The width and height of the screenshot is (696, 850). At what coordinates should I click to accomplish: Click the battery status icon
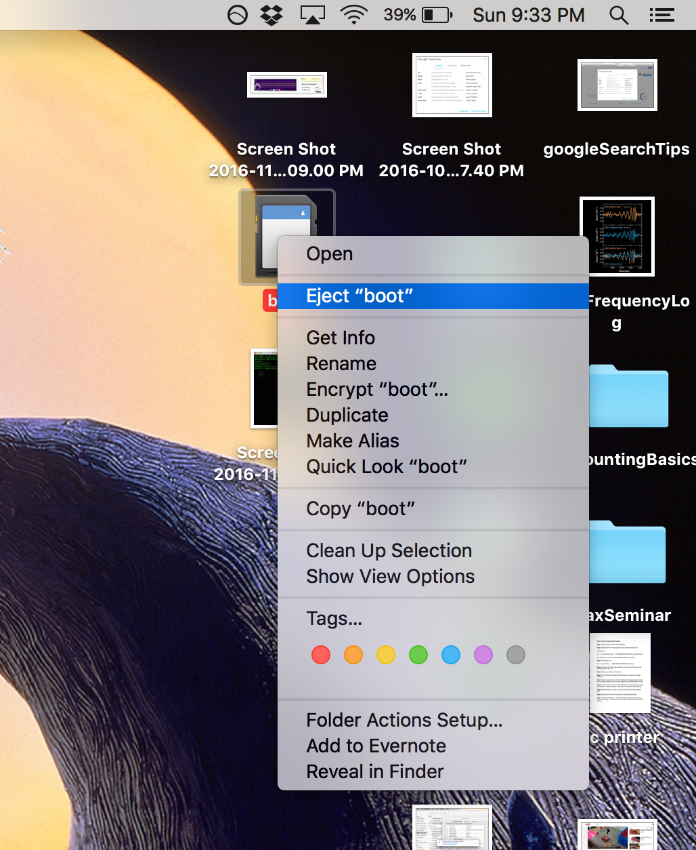pos(437,15)
